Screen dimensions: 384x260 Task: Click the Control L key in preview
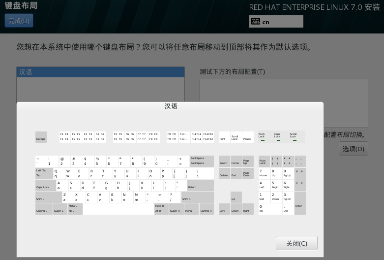point(44,209)
